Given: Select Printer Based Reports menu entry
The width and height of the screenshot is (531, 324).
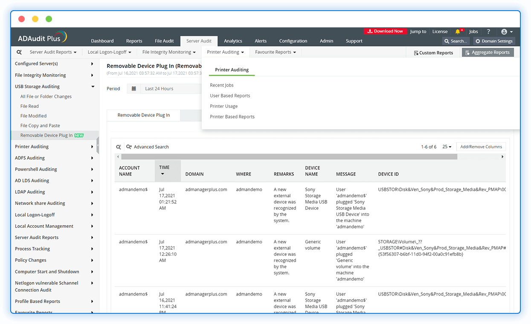Looking at the screenshot, I should click(232, 116).
